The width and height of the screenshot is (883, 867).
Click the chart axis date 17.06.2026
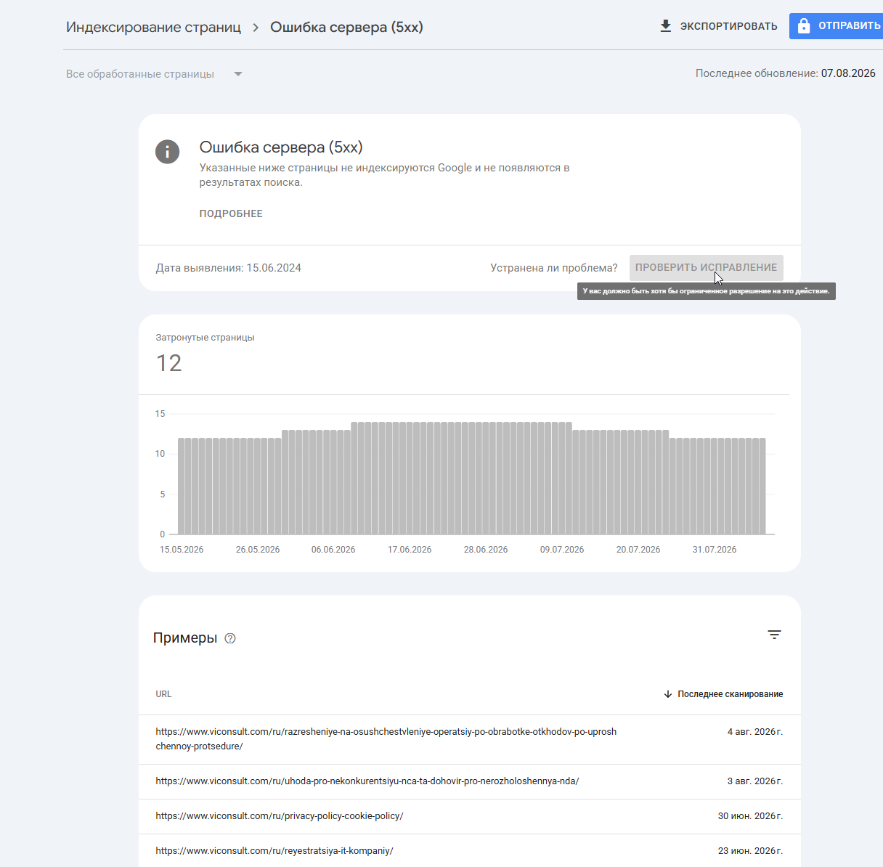(x=410, y=550)
